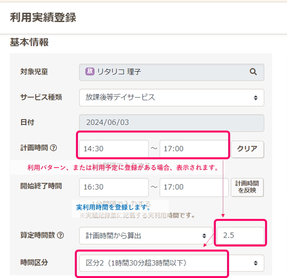Open the help icon beside 算定時間数
This screenshot has height=278, width=287.
pos(60,235)
